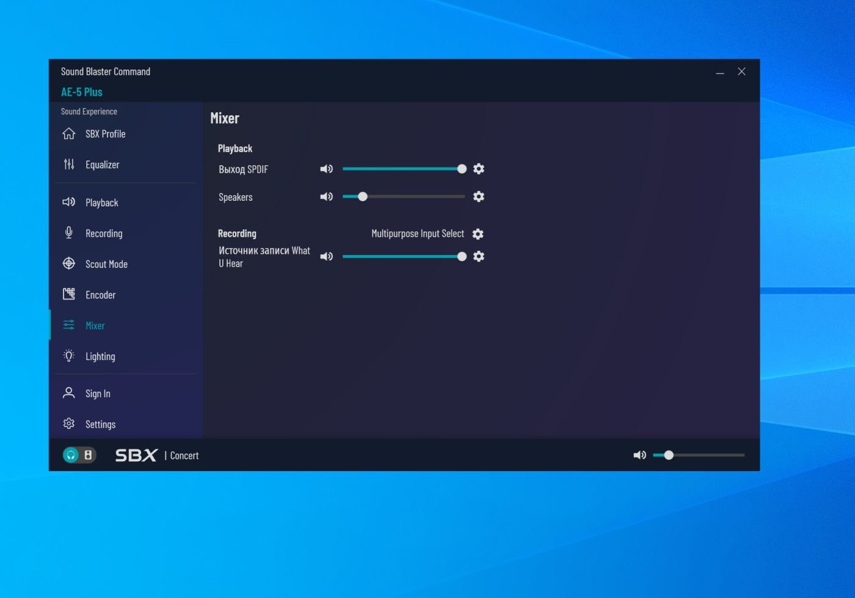Click the master volume slider in bottom bar

click(x=699, y=455)
